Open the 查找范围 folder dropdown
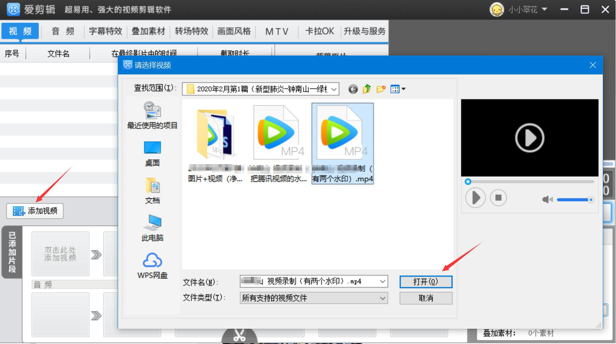This screenshot has height=344, width=616. click(x=335, y=89)
